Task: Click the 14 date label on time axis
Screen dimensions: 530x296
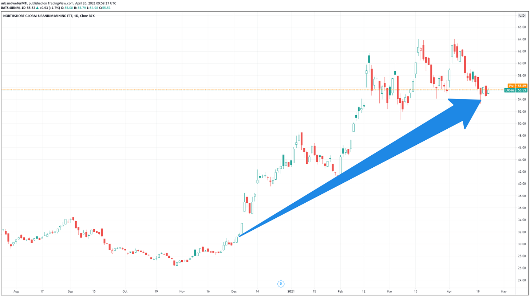Action: click(257, 292)
